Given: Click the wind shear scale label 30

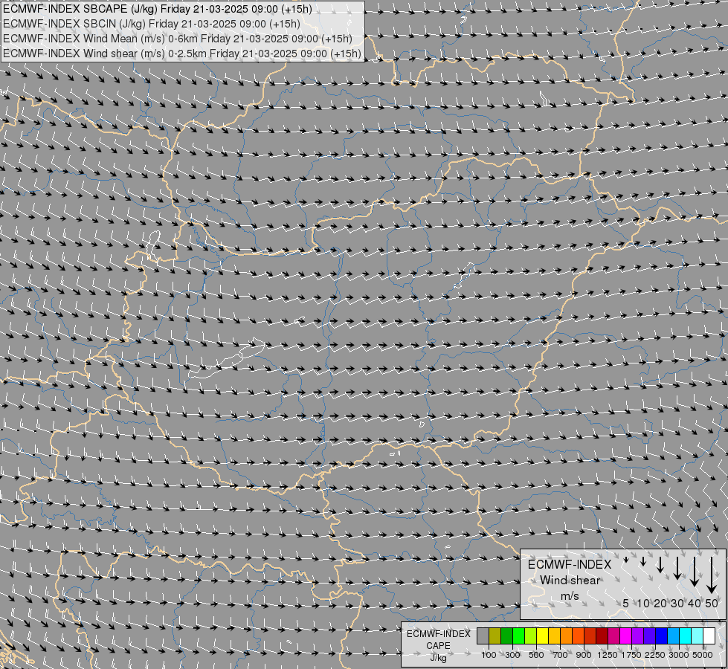Looking at the screenshot, I should (677, 604).
